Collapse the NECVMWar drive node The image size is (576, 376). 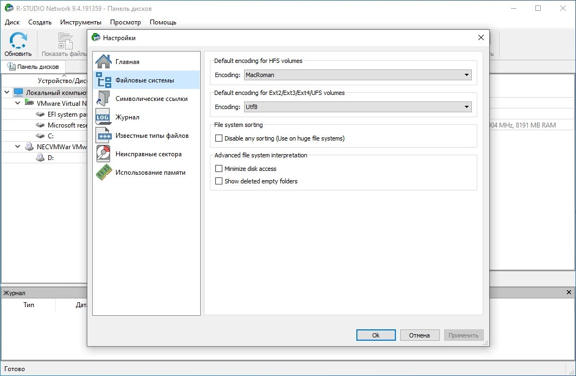tap(18, 146)
